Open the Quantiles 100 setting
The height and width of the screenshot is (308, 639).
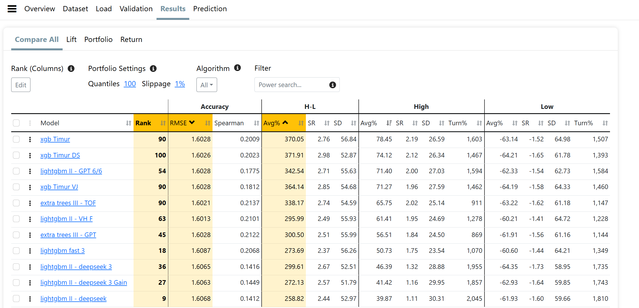click(x=130, y=84)
